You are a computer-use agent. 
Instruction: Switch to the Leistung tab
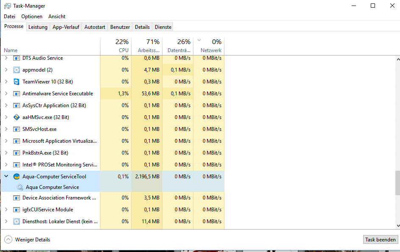tap(38, 27)
